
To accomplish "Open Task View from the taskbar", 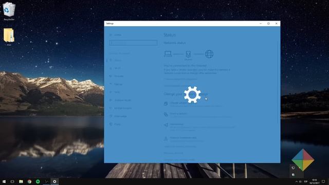I will coord(12,181).
